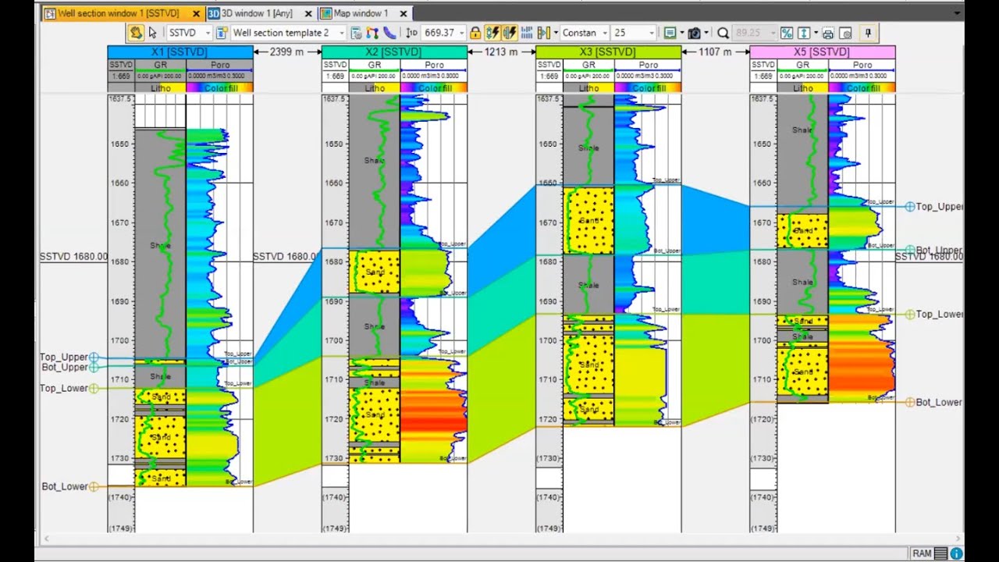999x562 pixels.
Task: Close the 3D window 1 tab
Action: pyautogui.click(x=308, y=13)
